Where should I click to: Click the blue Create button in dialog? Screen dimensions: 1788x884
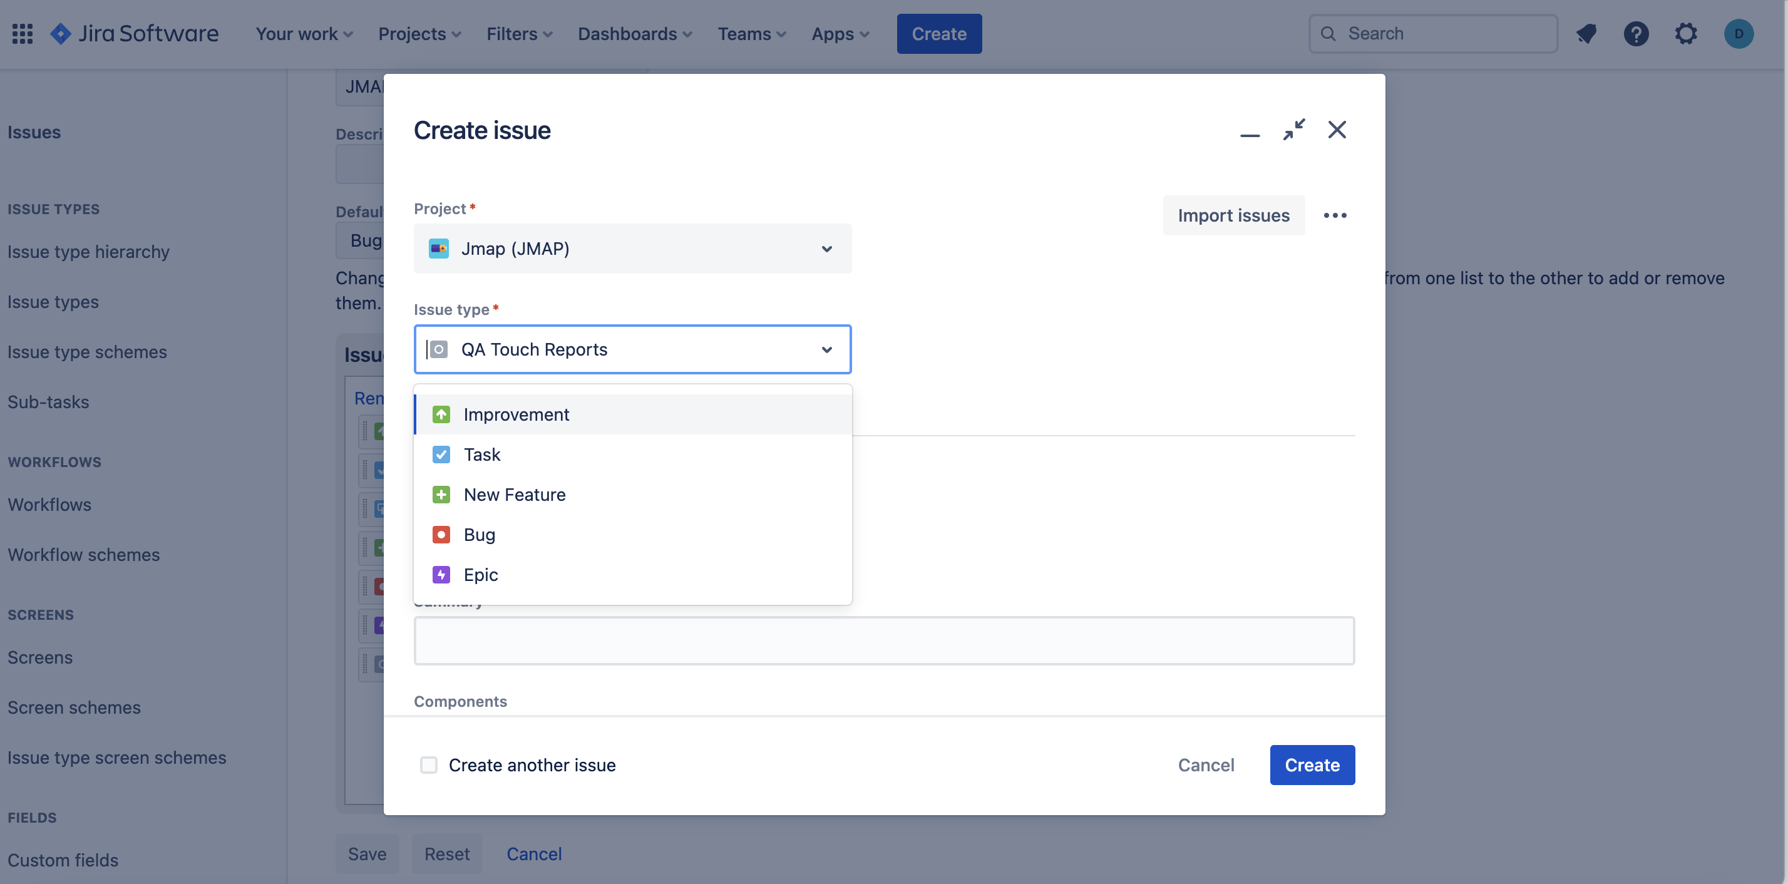(1312, 764)
